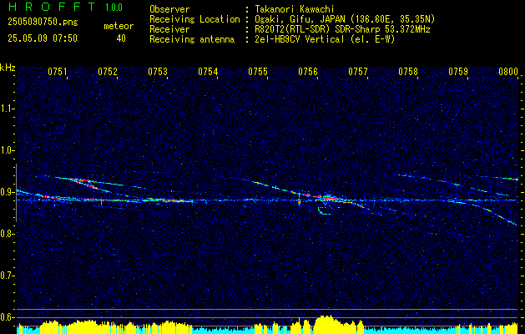Click time marker 0758
The width and height of the screenshot is (525, 334).
[408, 72]
